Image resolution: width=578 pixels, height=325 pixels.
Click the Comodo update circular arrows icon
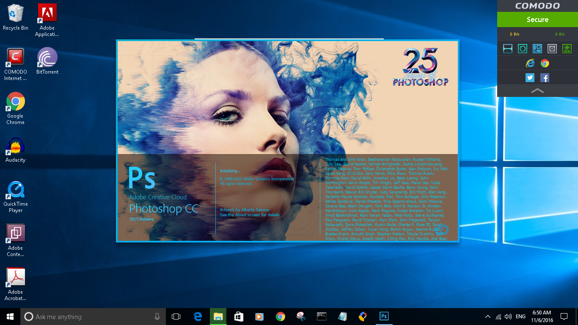coord(523,49)
